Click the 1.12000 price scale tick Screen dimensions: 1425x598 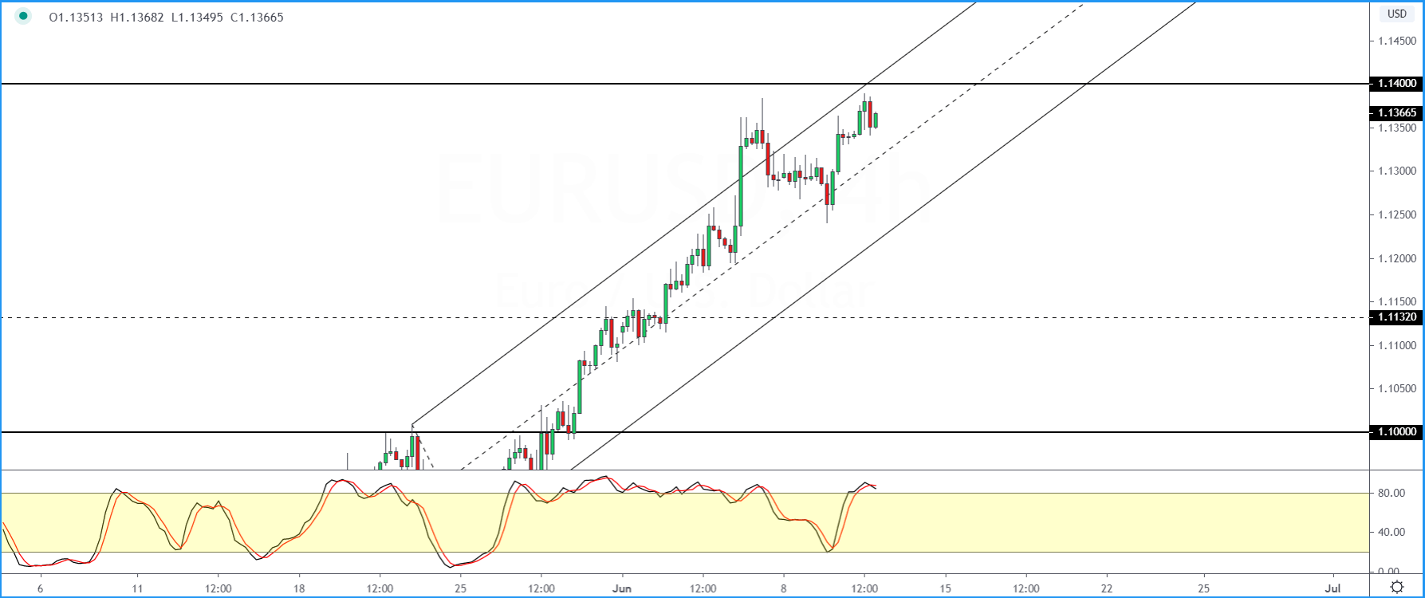tap(1397, 259)
